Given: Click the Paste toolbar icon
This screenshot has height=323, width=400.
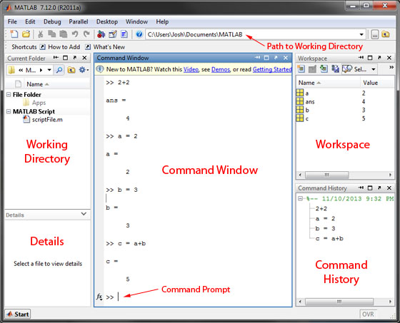Looking at the screenshot, I should point(64,34).
